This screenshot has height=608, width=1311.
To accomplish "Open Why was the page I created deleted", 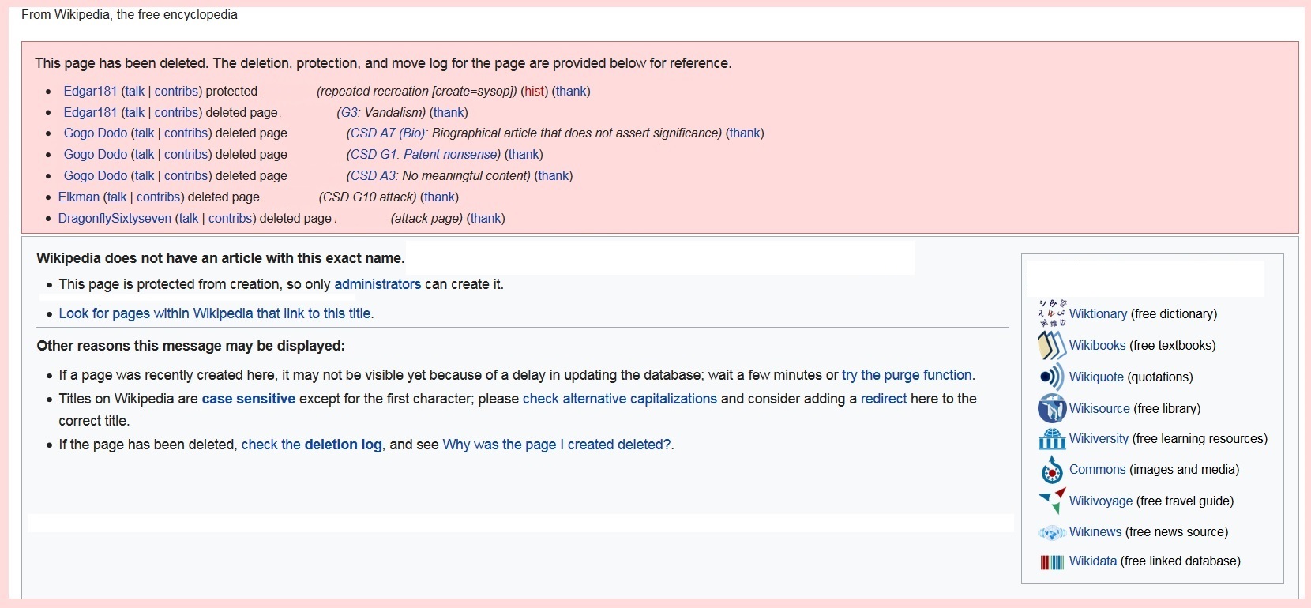I will pyautogui.click(x=557, y=445).
